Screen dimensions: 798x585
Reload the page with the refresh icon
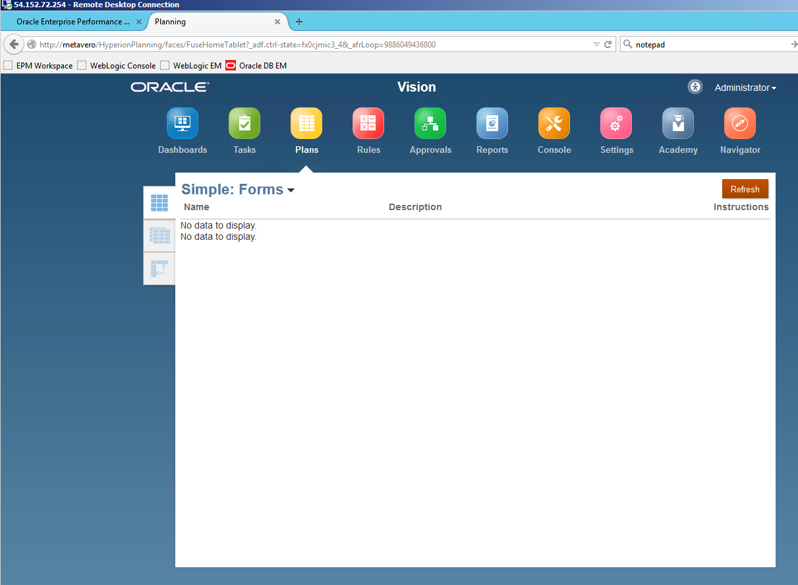click(x=608, y=45)
